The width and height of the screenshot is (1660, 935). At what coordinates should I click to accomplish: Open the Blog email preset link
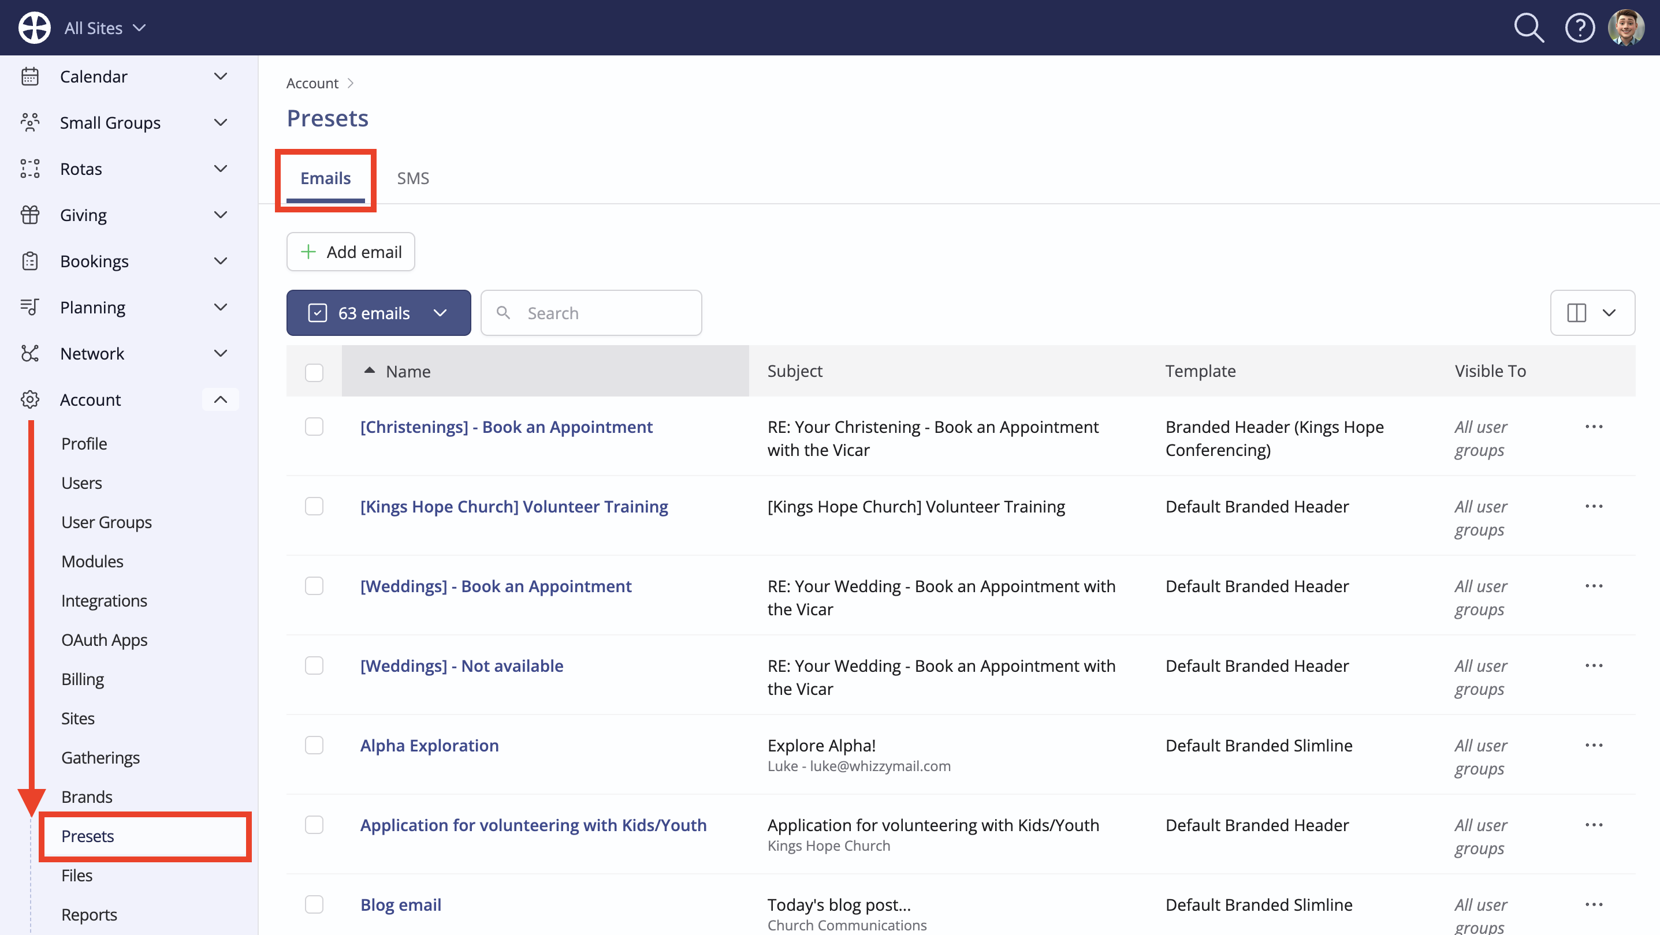coord(401,905)
